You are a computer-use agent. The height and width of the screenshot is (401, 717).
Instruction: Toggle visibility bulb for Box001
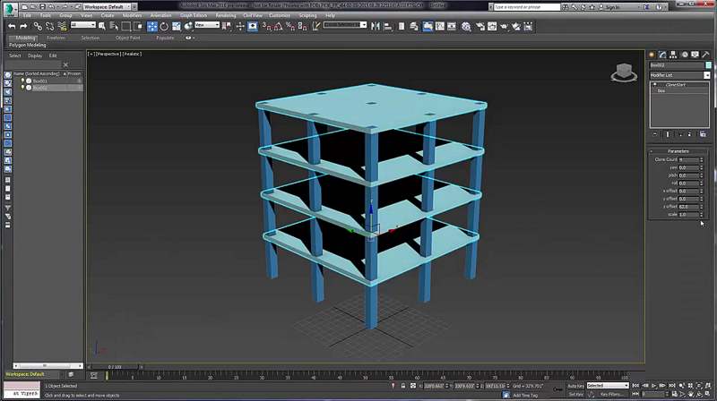[x=22, y=81]
